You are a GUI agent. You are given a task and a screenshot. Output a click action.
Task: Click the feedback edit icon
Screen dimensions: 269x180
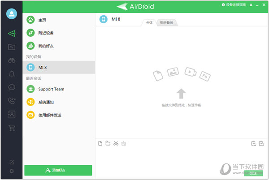click(12, 162)
